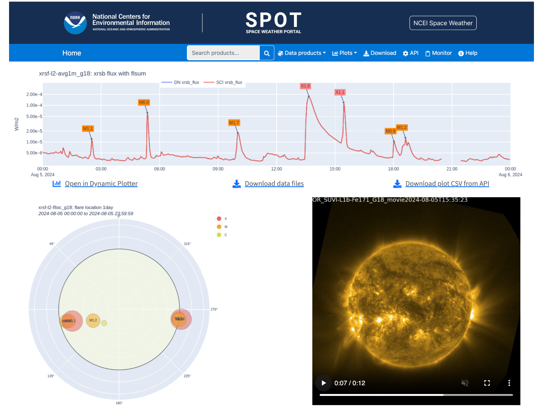Click the video time display 0:07 / 0:12
Screen dimensions: 543x407
click(x=350, y=383)
